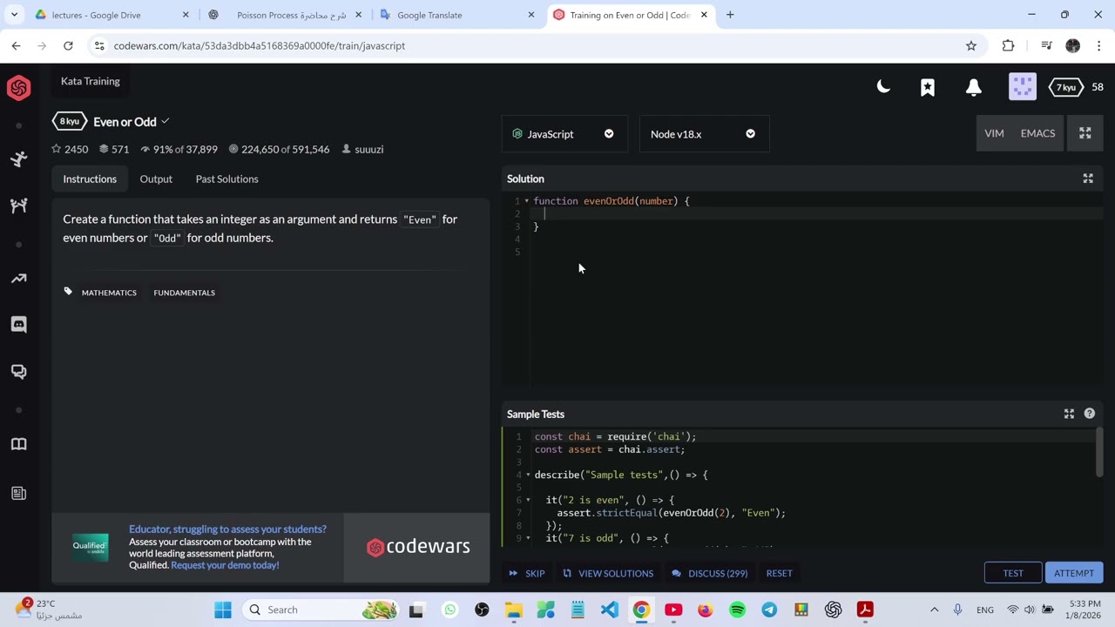1115x627 pixels.
Task: Open the Practice (kata) sidebar icon
Action: [x=18, y=159]
